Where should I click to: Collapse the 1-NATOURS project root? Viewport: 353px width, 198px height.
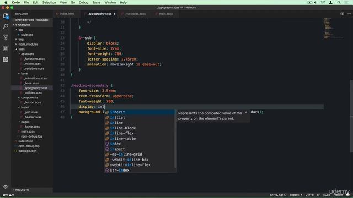tap(32, 25)
